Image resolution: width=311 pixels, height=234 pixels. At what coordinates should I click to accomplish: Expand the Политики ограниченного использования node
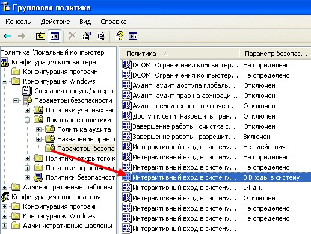click(27, 168)
